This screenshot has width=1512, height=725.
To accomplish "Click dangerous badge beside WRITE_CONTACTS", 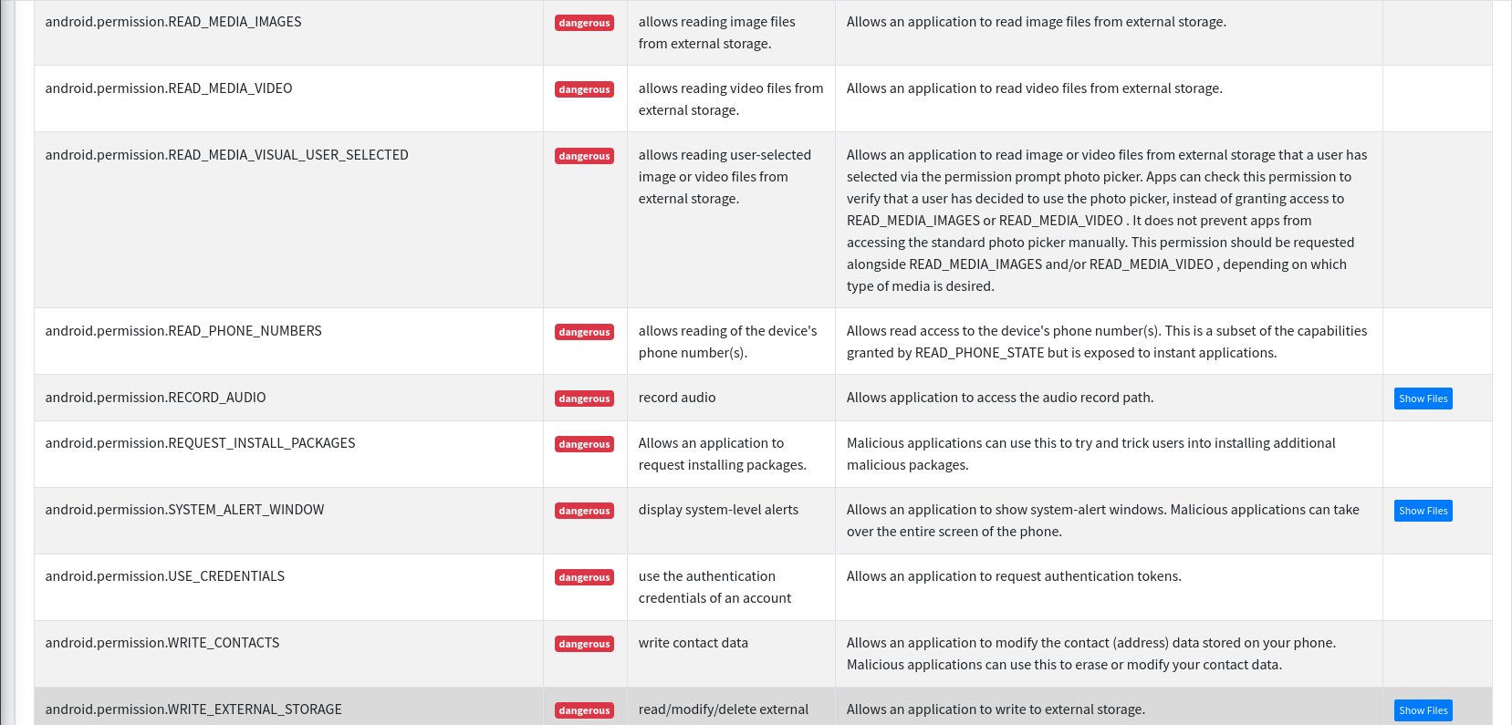I will pos(584,644).
